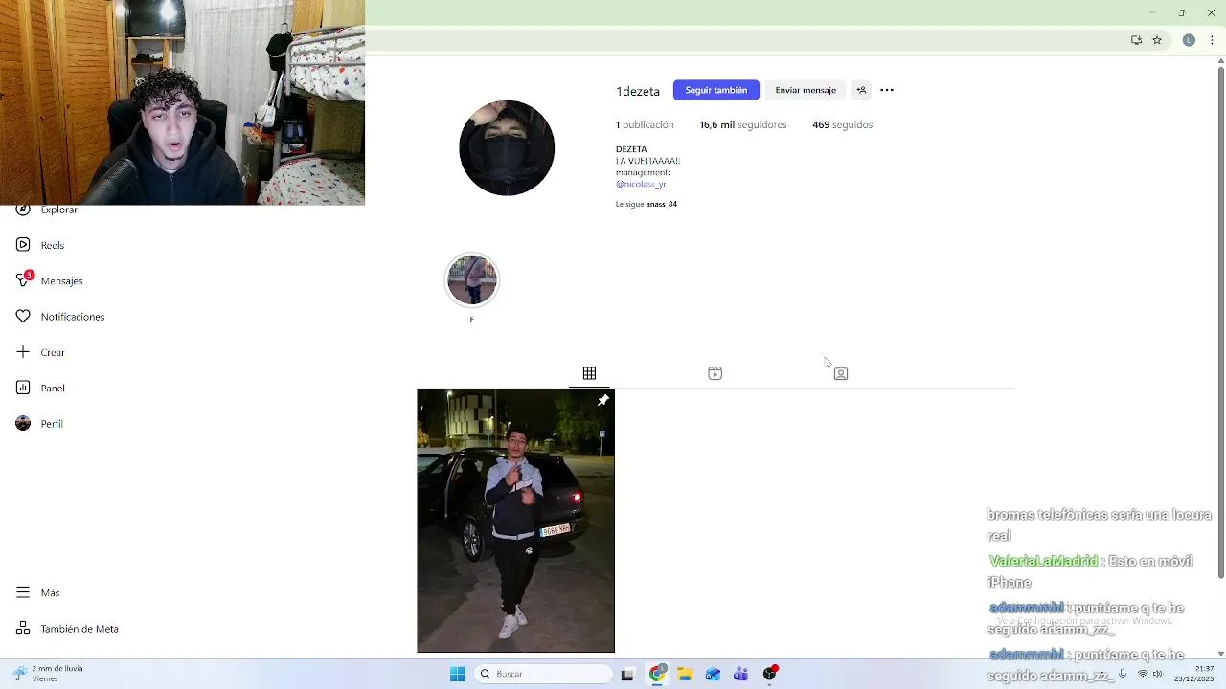Open the weather widget on the taskbar

click(x=48, y=674)
